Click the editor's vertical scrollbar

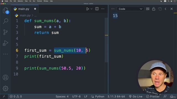(x=106, y=40)
